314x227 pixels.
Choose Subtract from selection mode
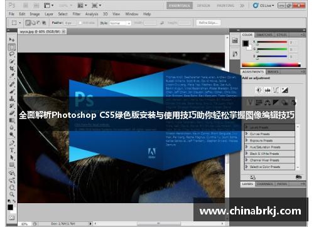[38, 23]
